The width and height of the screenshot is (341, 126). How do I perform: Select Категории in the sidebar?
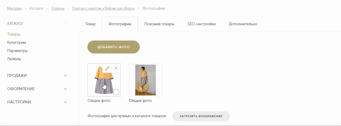pos(16,43)
